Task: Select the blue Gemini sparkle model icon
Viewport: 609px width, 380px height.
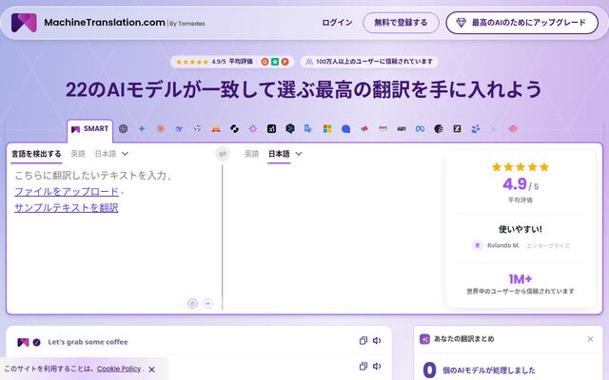Action: 142,129
